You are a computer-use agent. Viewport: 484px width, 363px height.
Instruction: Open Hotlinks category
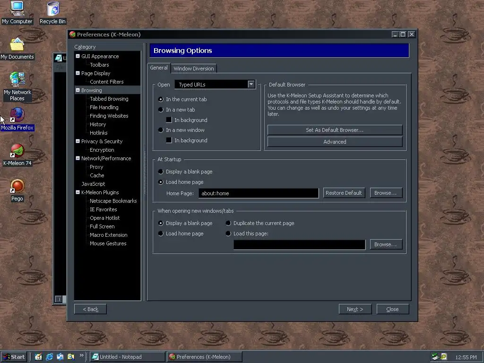pyautogui.click(x=99, y=133)
